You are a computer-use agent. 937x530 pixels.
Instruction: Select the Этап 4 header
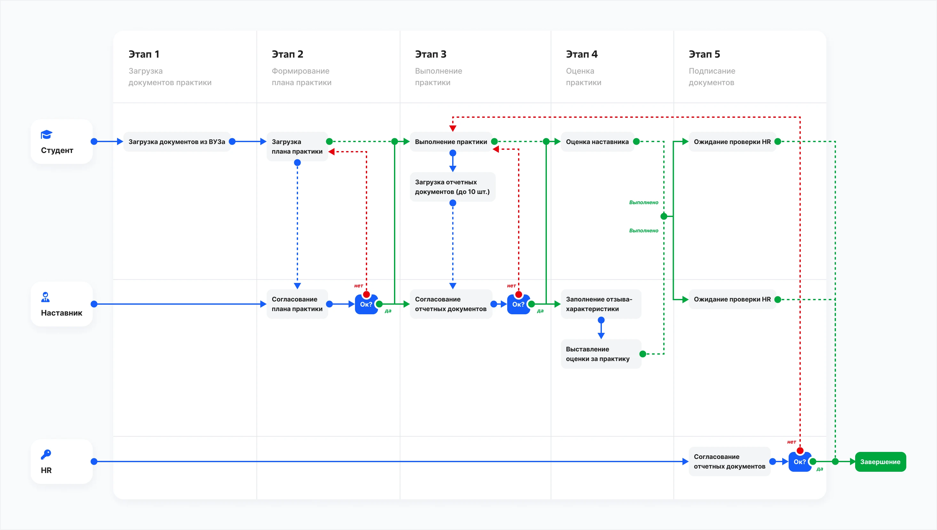coord(582,54)
